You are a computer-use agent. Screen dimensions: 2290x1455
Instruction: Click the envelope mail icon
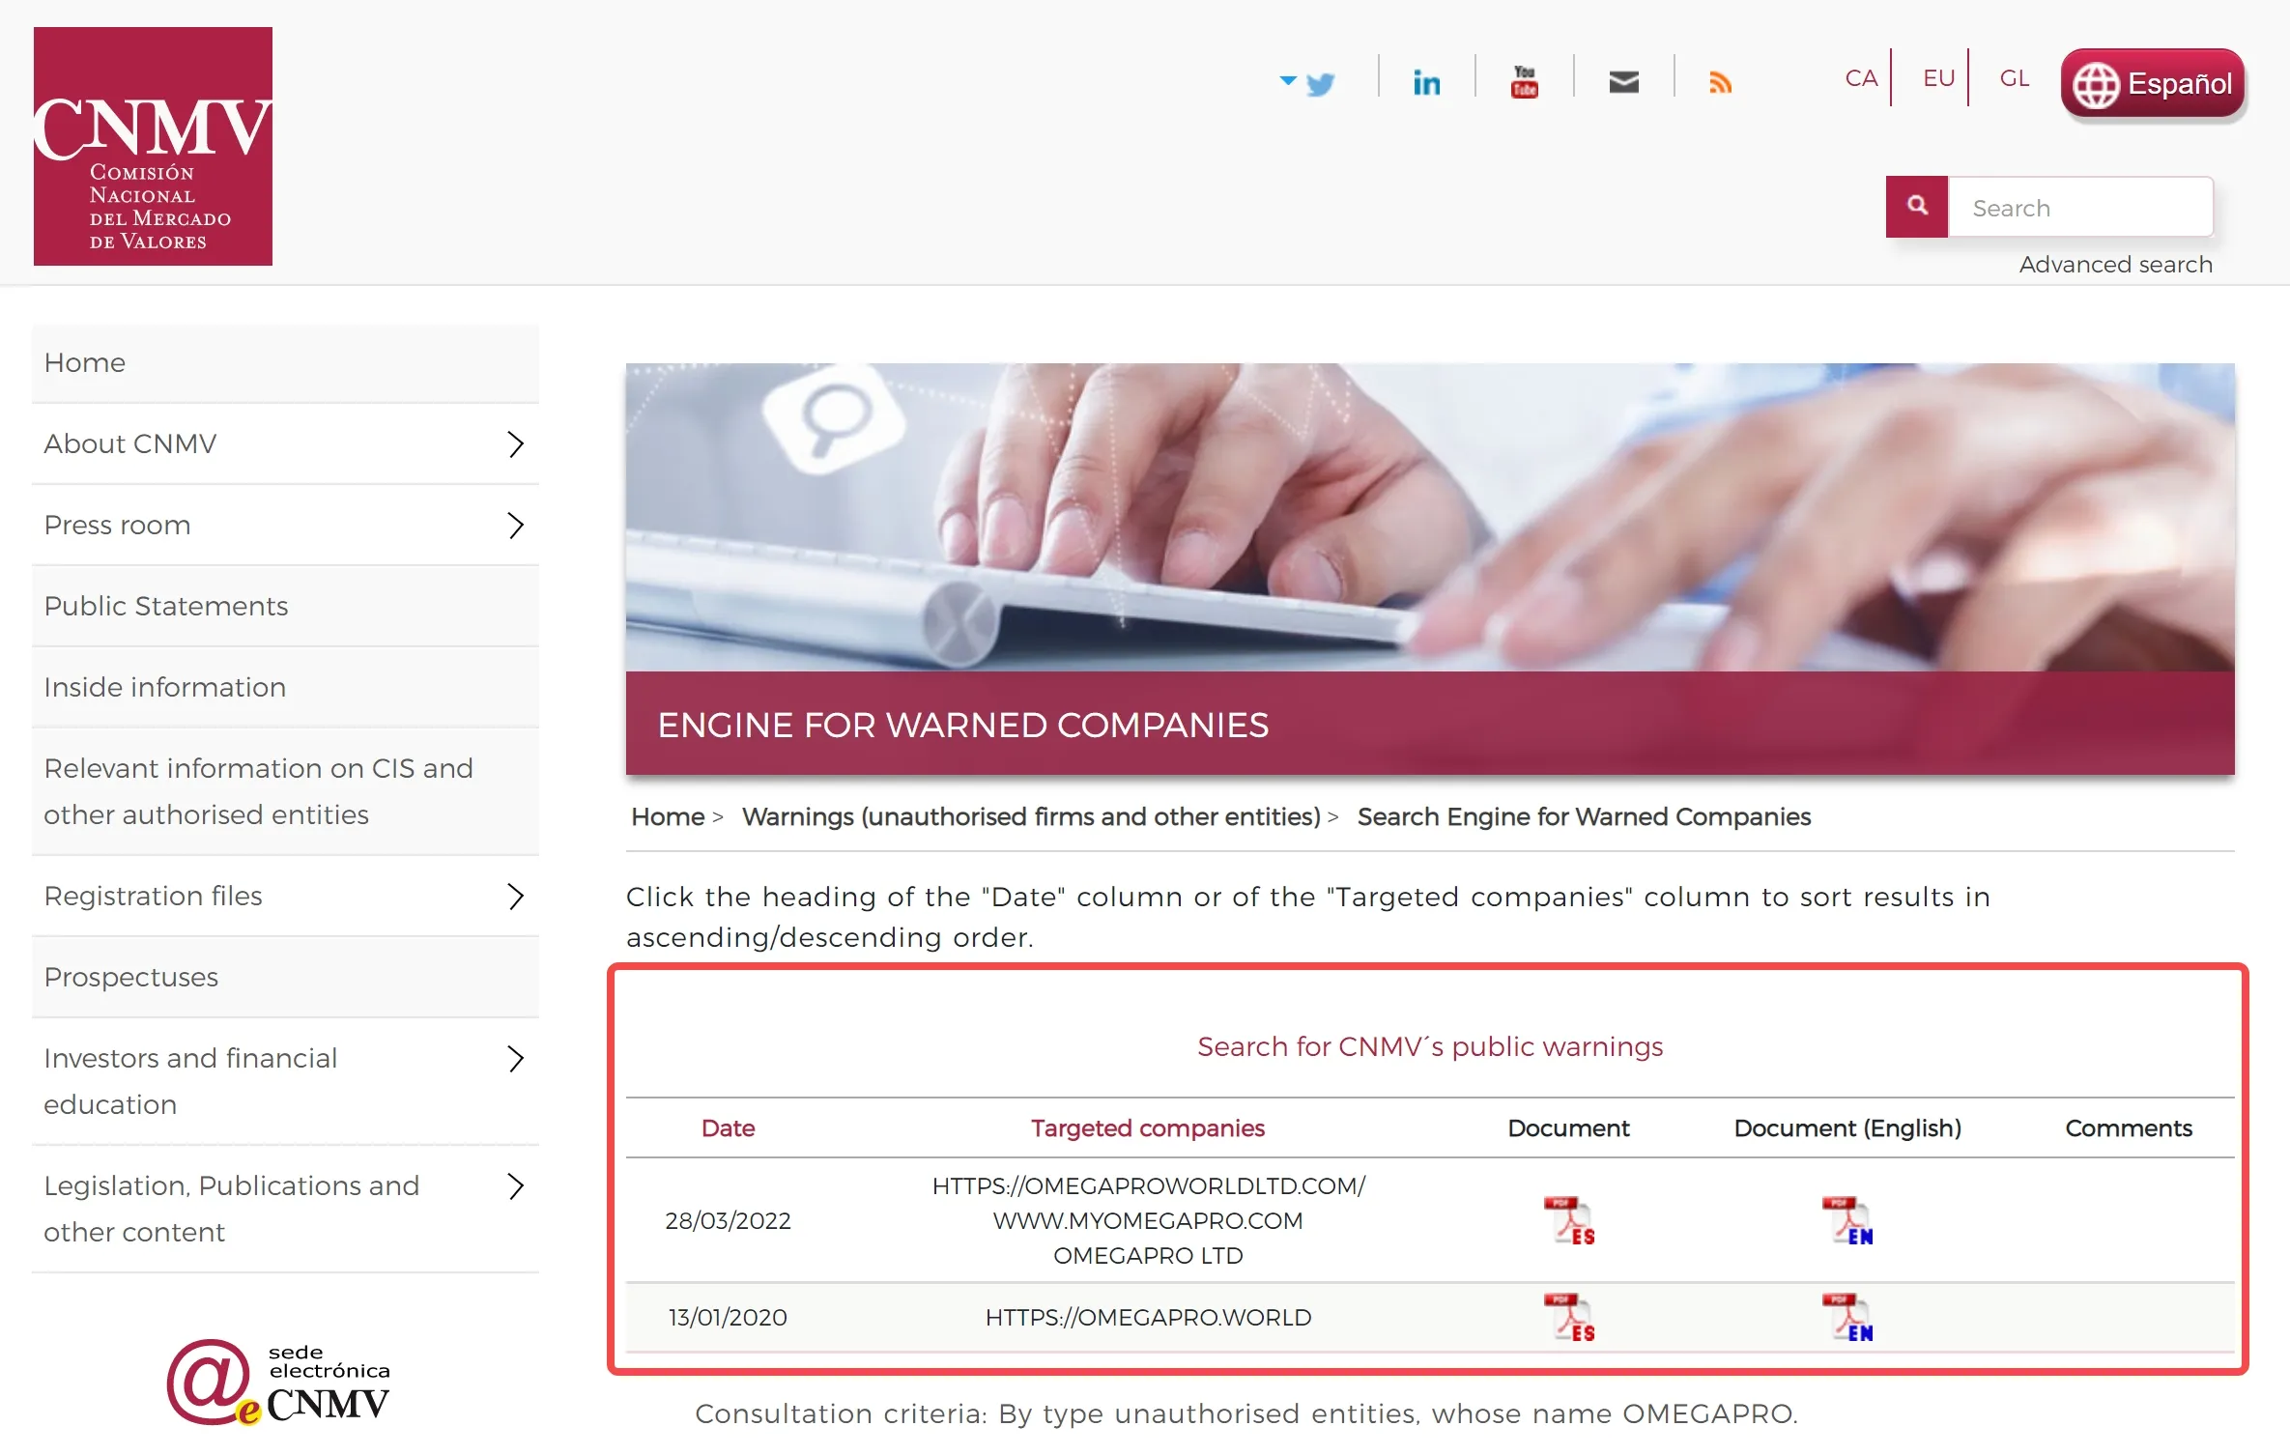[x=1623, y=82]
